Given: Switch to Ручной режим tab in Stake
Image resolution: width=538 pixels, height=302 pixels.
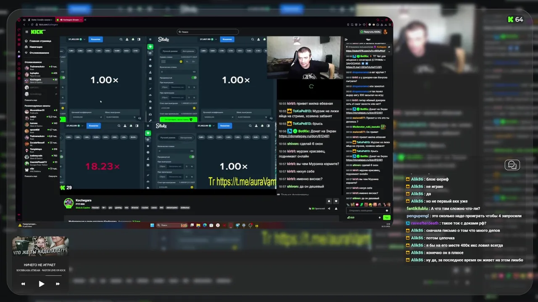Looking at the screenshot, I should click(x=170, y=51).
